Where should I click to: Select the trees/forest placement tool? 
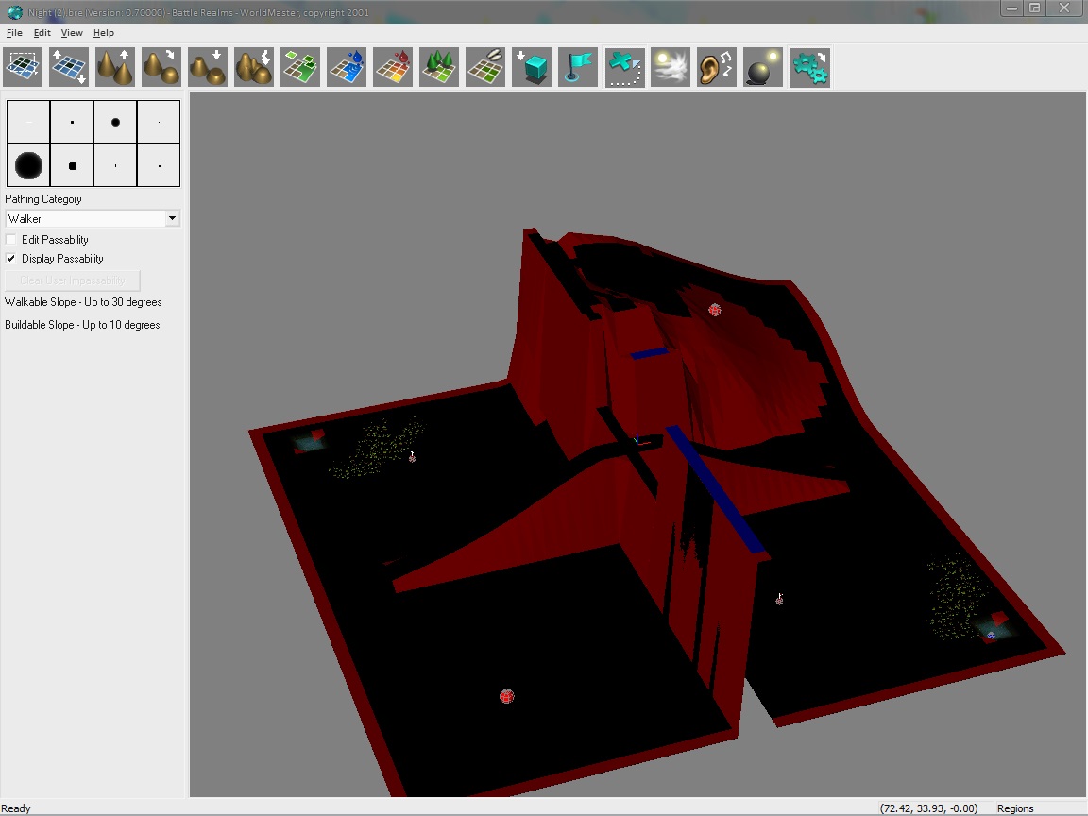coord(439,67)
